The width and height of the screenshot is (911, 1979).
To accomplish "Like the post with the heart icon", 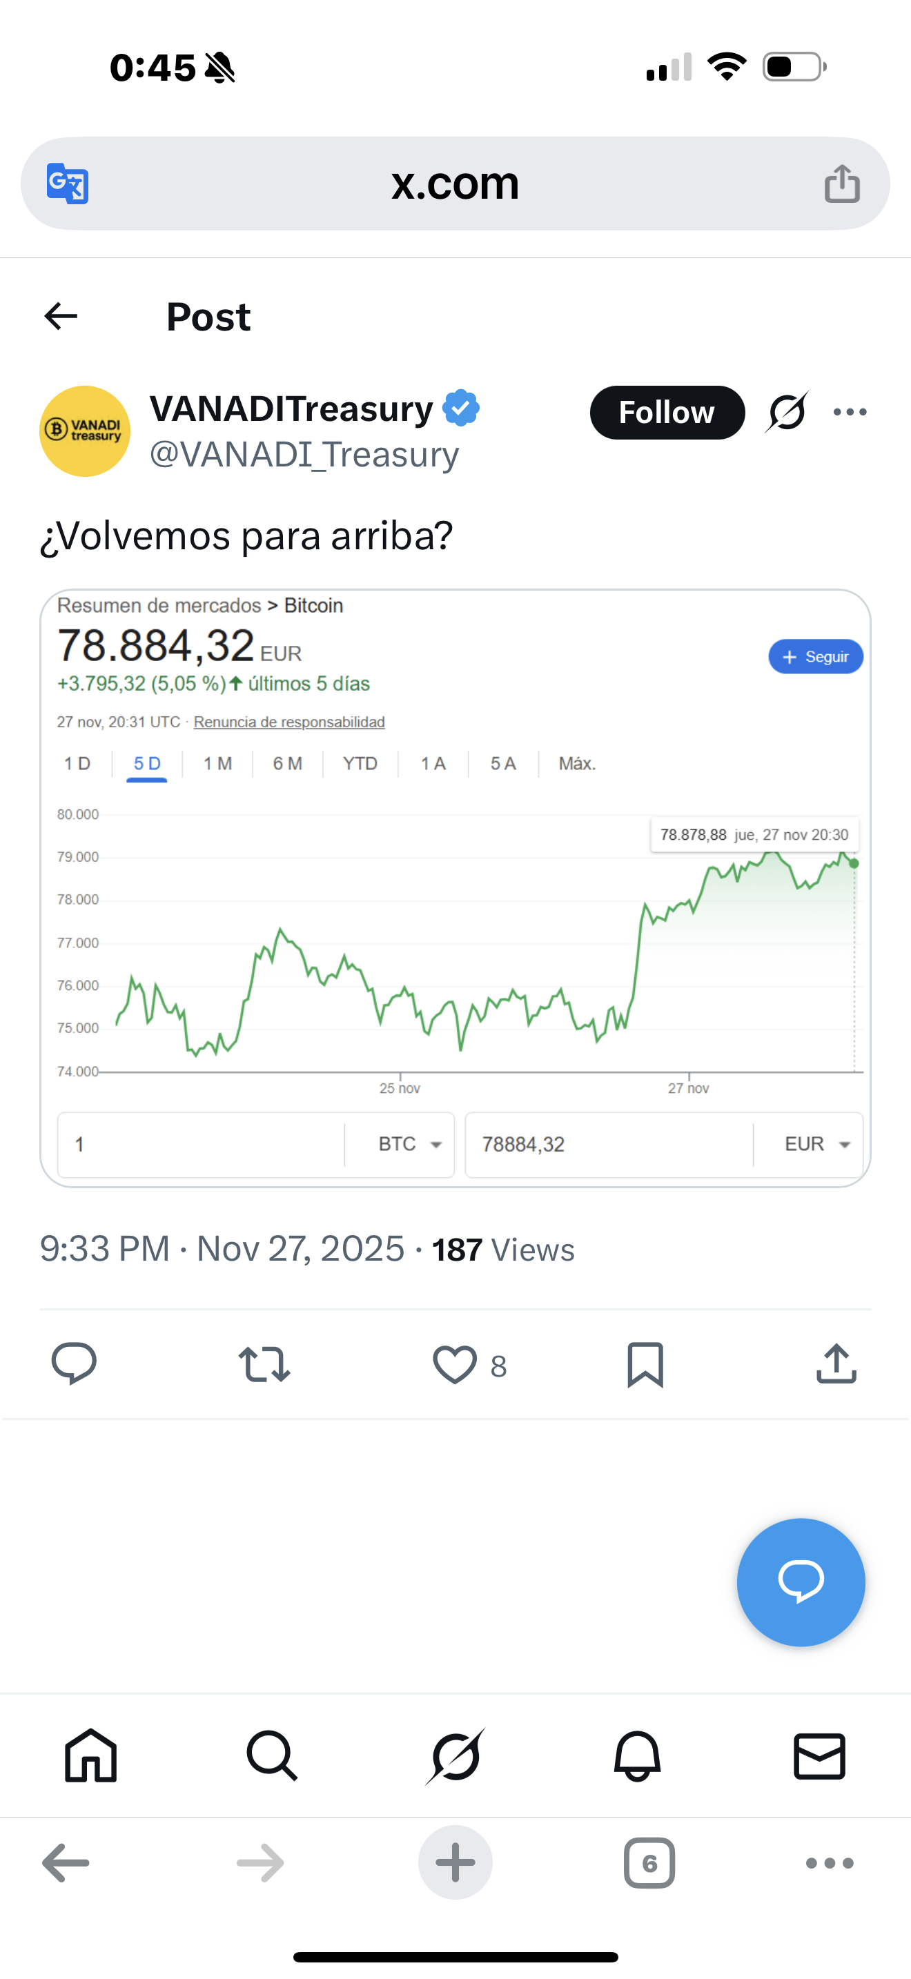I will 455,1364.
